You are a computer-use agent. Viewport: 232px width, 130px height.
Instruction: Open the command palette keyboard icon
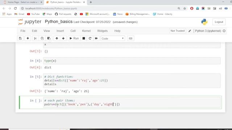tap(130, 38)
